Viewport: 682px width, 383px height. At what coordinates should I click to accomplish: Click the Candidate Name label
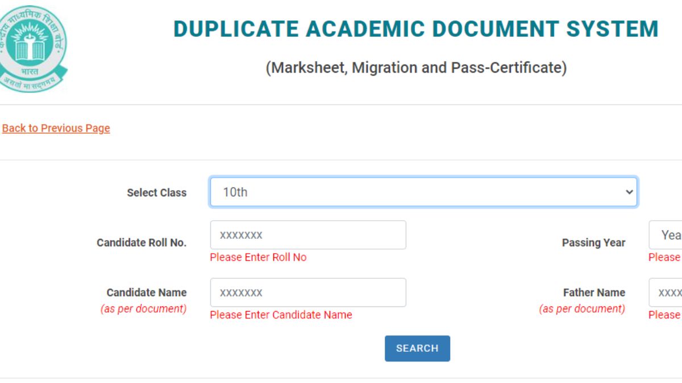click(147, 293)
